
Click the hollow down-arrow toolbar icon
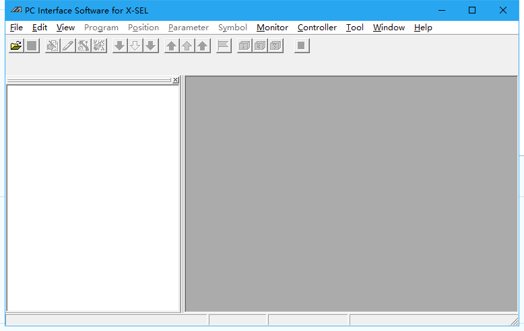(135, 46)
